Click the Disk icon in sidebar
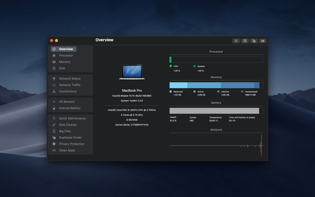The image size is (315, 197). tap(54, 68)
